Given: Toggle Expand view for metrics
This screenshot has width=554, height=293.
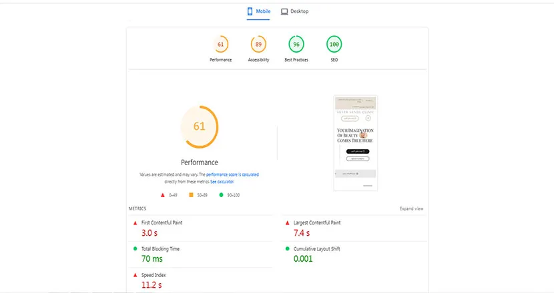Looking at the screenshot, I should click(x=411, y=208).
